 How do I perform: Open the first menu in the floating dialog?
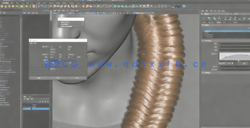[x=31, y=43]
